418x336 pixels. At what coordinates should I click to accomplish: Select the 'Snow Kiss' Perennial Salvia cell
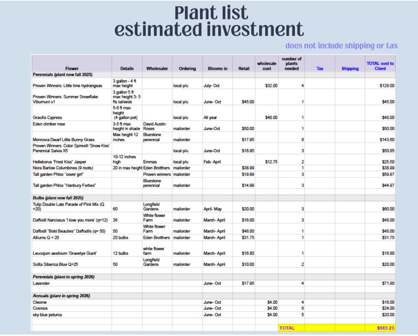click(72, 148)
